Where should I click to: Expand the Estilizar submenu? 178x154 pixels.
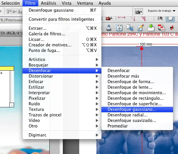pyautogui.click(x=62, y=87)
